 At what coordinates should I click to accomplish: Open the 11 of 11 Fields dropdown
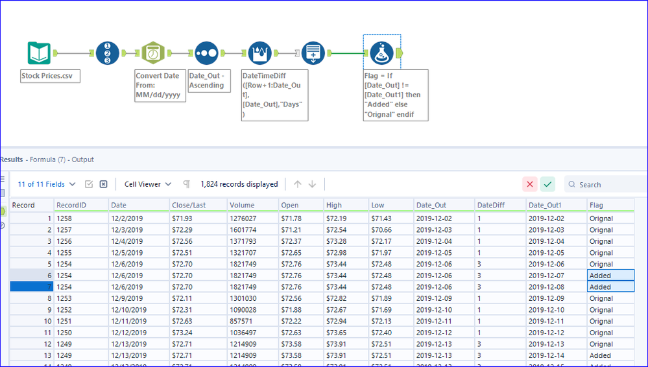pyautogui.click(x=46, y=184)
